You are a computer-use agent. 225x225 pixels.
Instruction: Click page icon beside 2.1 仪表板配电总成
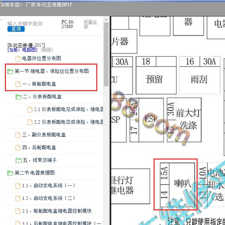point(30,110)
